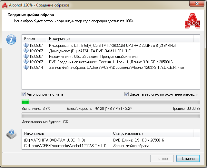
Task: Click the Alcohol 120% title bar icon
Action: [x=5, y=5]
